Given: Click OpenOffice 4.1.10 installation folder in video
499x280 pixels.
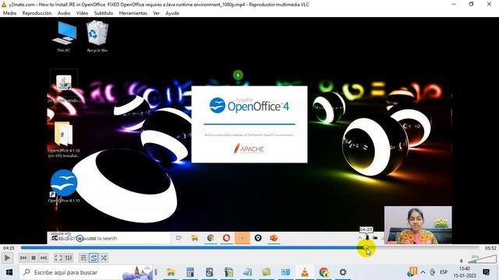Looking at the screenshot, I should point(64,140).
